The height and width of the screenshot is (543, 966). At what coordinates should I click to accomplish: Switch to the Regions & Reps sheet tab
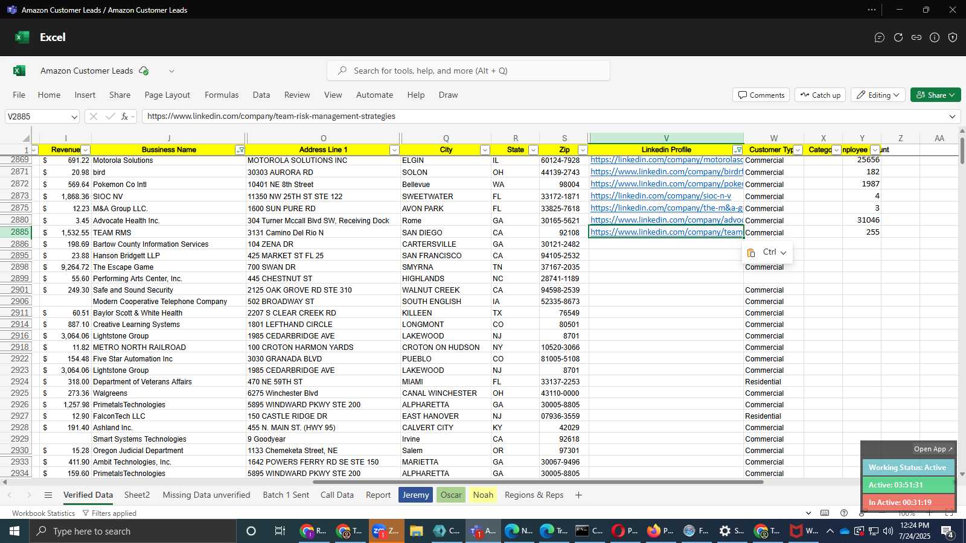534,495
